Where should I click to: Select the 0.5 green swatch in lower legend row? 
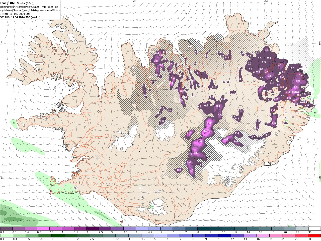(32, 236)
